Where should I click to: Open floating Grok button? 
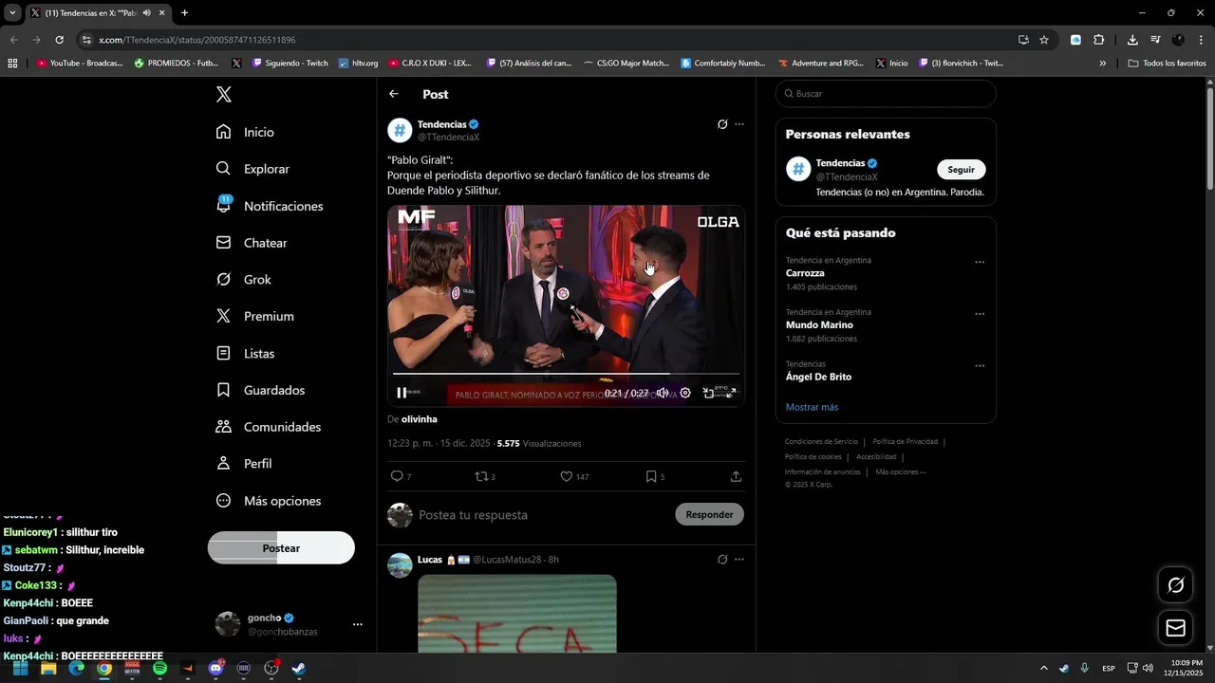click(x=1175, y=585)
